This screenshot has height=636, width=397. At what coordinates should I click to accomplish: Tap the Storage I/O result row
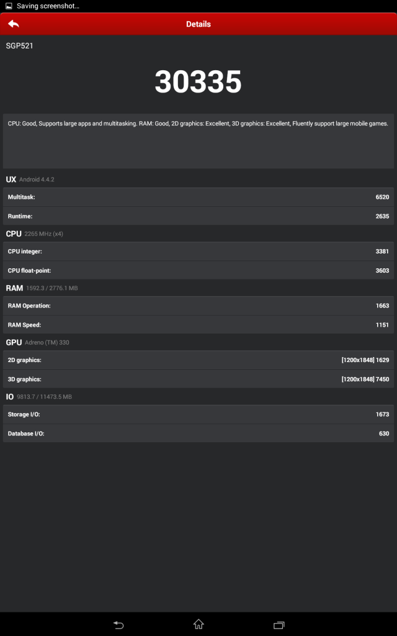click(198, 415)
